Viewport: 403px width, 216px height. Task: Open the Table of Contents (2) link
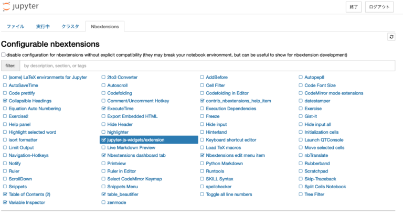(29, 194)
